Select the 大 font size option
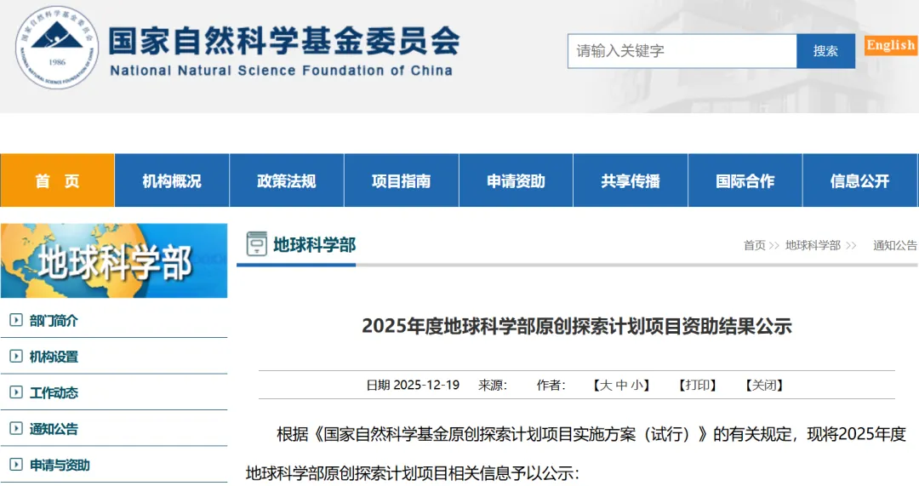The width and height of the screenshot is (919, 486). click(x=606, y=385)
